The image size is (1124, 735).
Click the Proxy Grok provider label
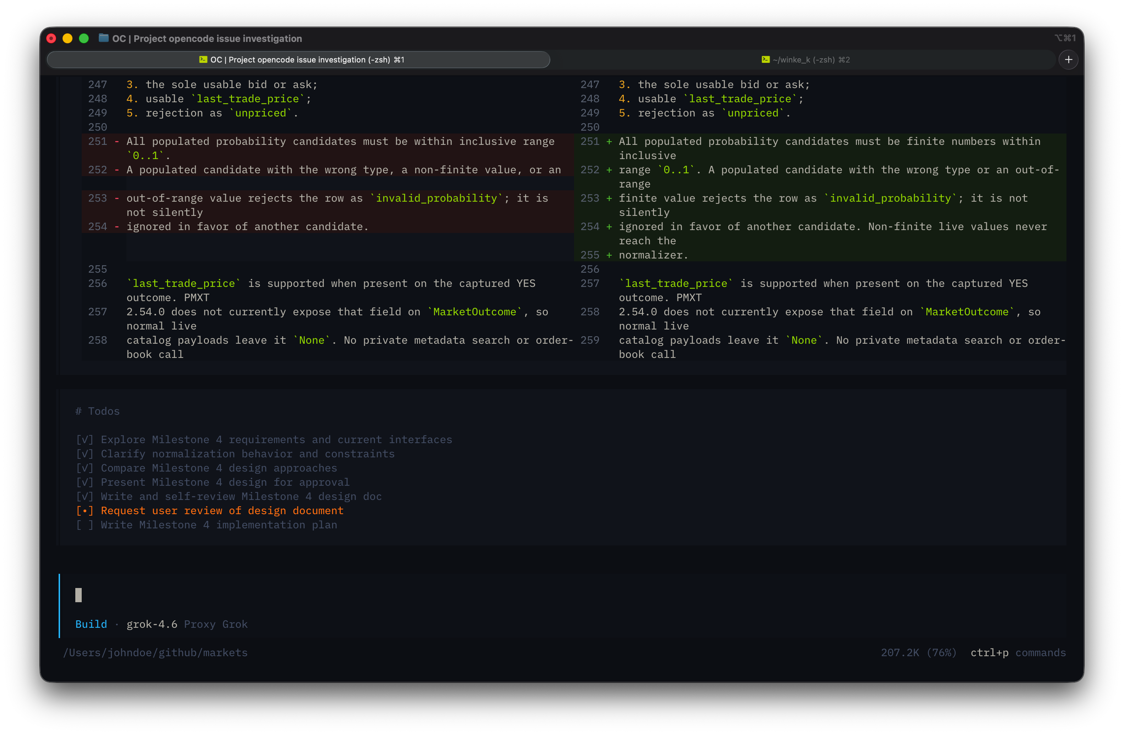pos(216,624)
